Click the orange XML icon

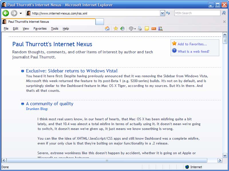point(154,29)
